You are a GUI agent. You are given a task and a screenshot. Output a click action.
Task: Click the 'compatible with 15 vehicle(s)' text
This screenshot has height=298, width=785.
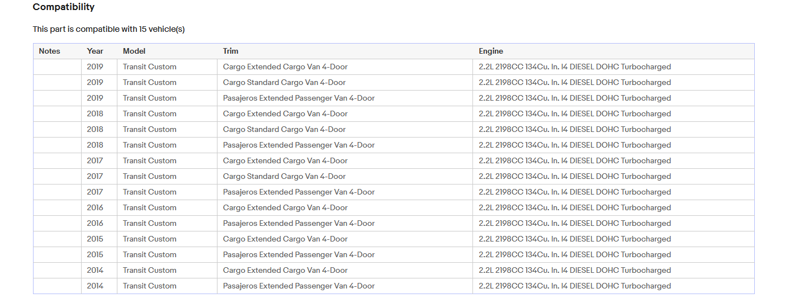click(x=130, y=29)
